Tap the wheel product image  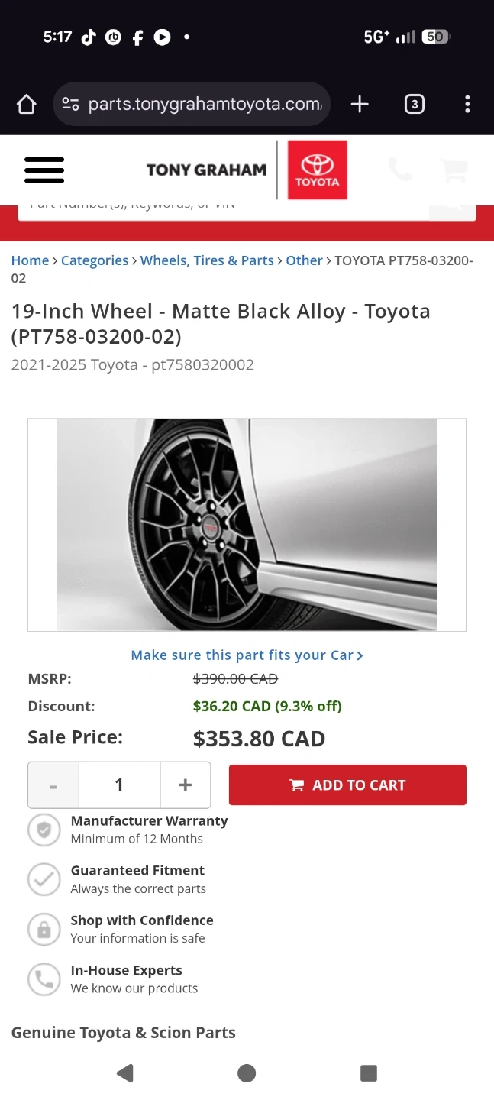click(247, 525)
